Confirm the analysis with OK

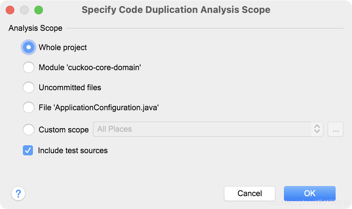pyautogui.click(x=309, y=194)
